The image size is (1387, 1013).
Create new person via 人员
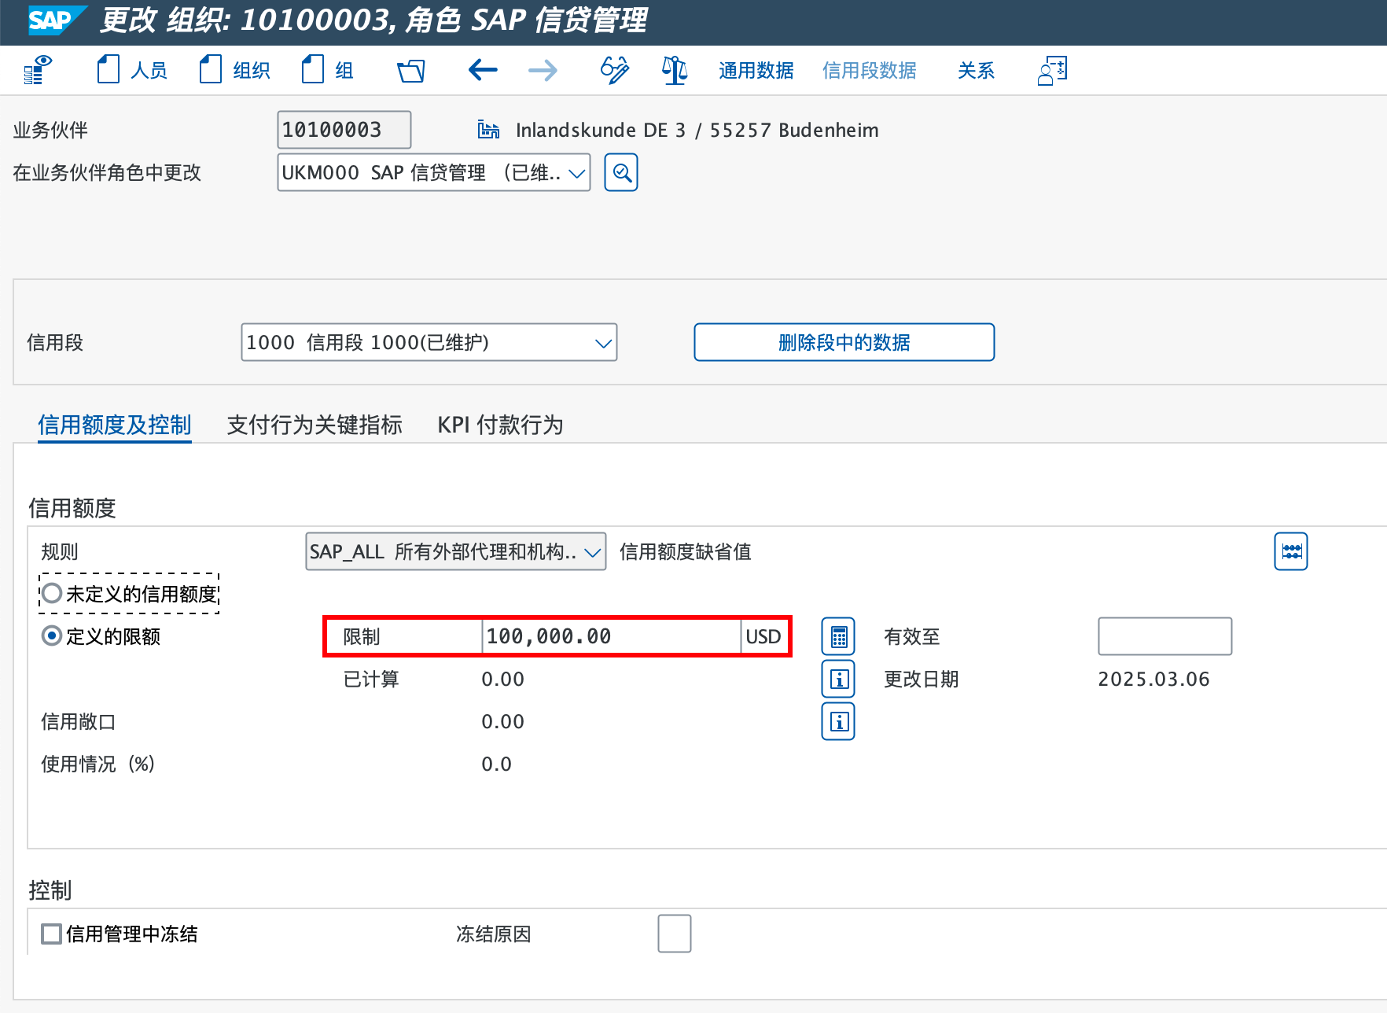pos(132,70)
